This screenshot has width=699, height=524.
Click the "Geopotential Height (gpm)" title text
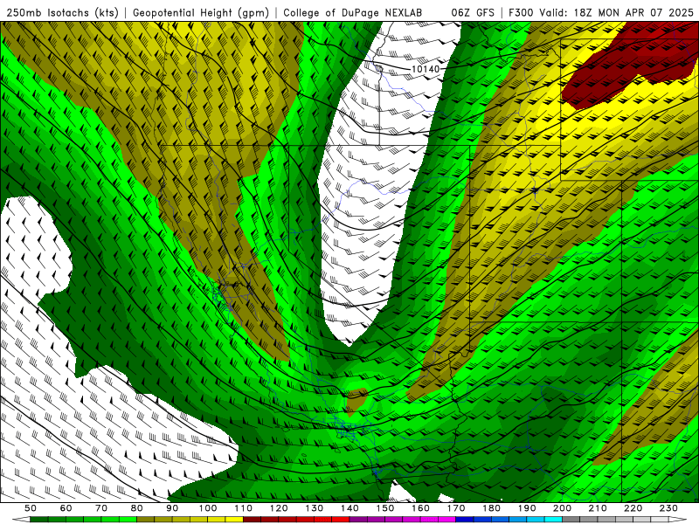coord(201,12)
